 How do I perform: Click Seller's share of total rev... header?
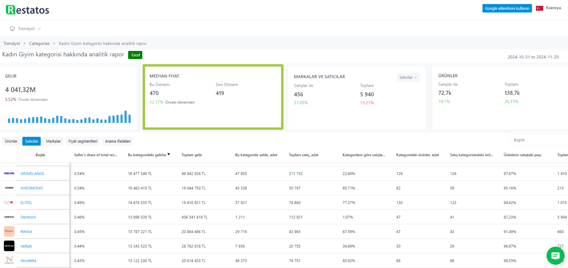(x=96, y=155)
